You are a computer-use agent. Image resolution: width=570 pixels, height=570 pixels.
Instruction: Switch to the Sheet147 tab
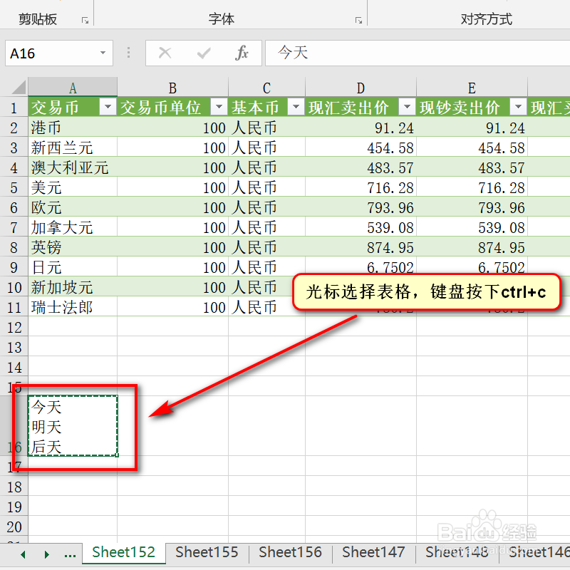tap(373, 552)
